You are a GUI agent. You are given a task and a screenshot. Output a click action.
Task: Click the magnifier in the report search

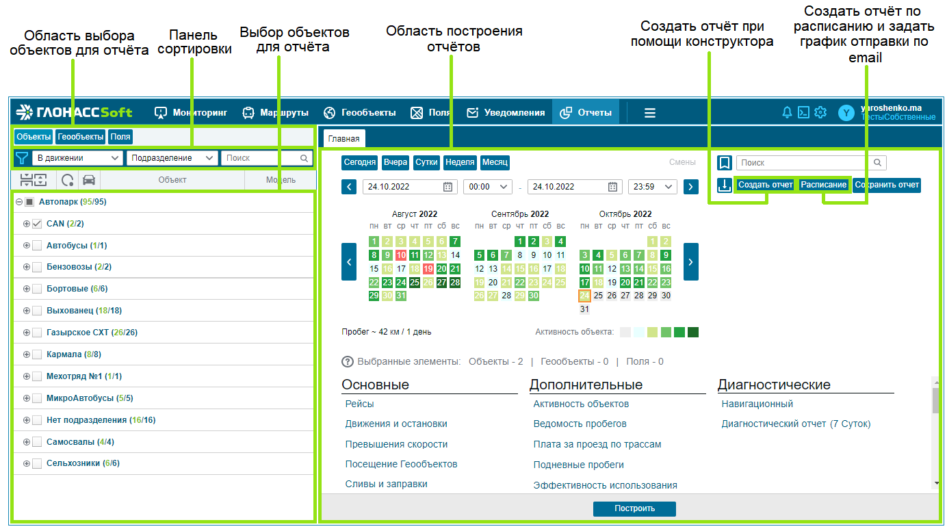[879, 163]
